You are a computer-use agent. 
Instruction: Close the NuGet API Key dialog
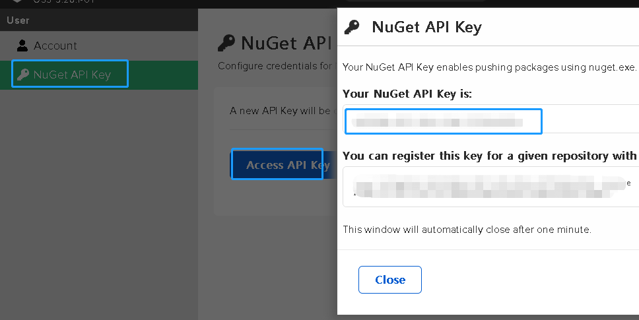pyautogui.click(x=389, y=280)
